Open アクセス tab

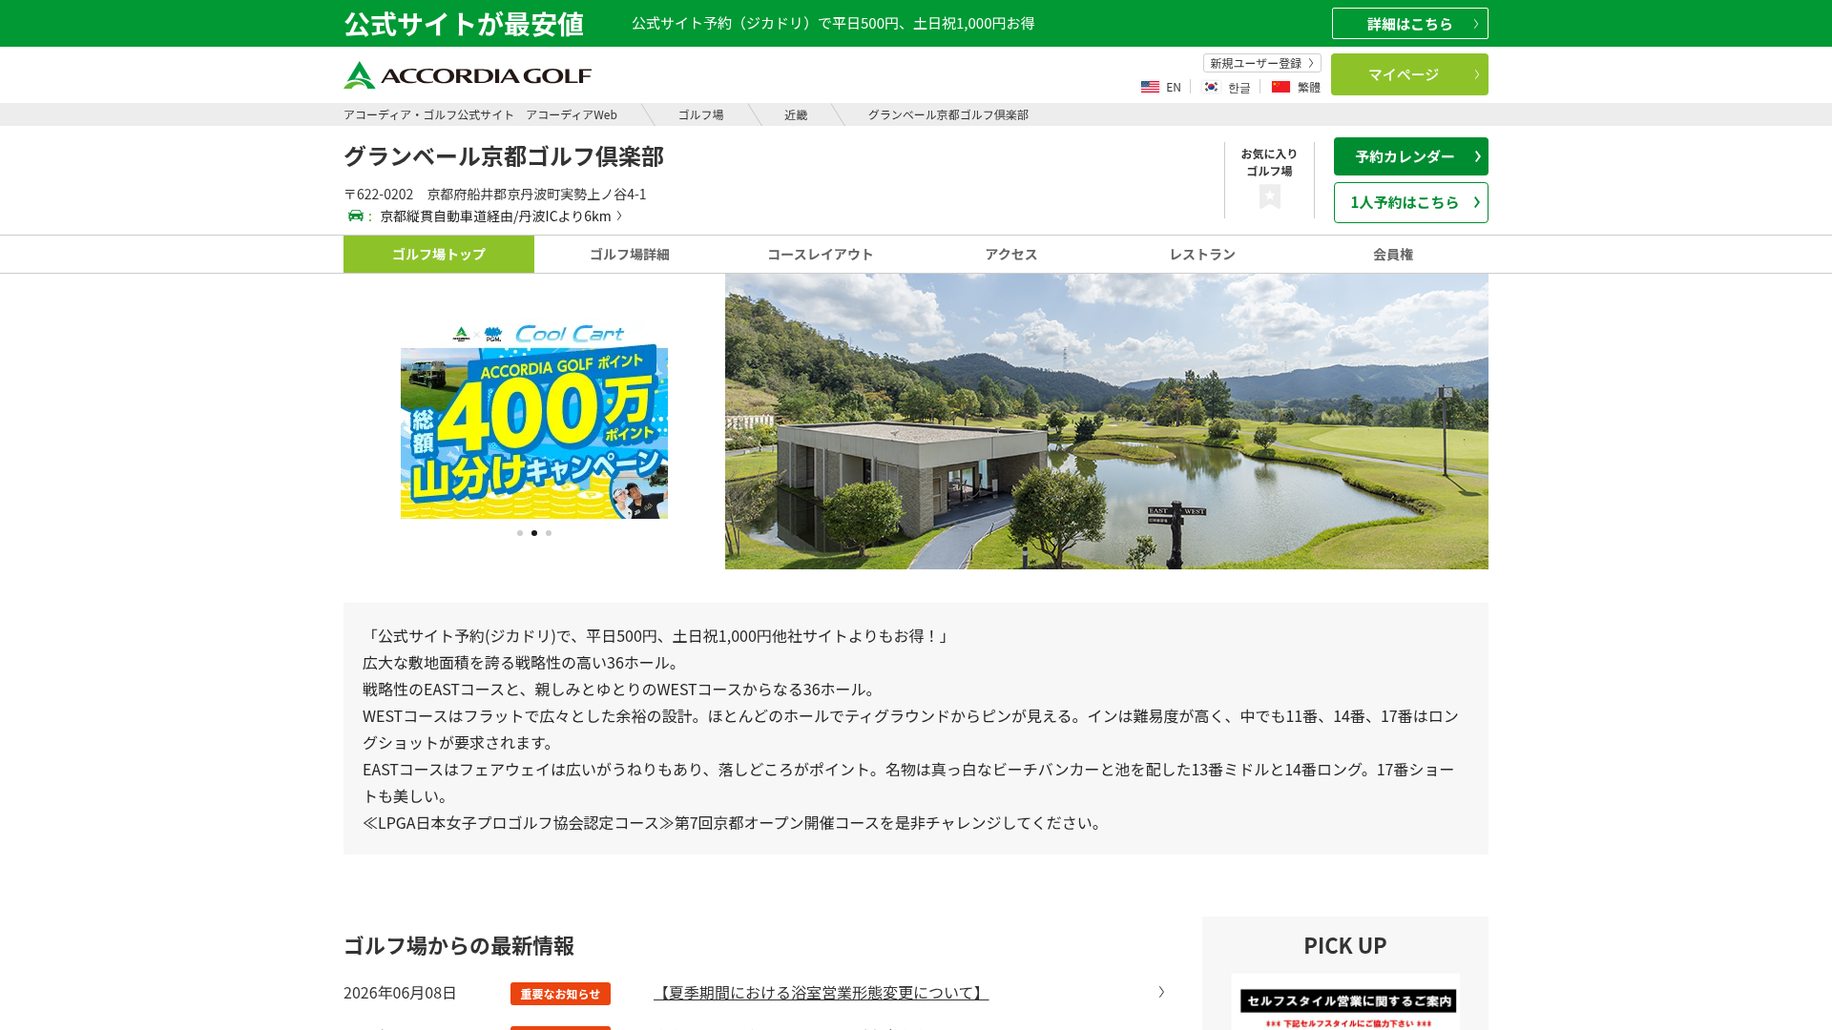click(x=1011, y=255)
